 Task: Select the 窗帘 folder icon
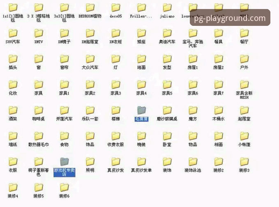pyautogui.click(x=64, y=59)
